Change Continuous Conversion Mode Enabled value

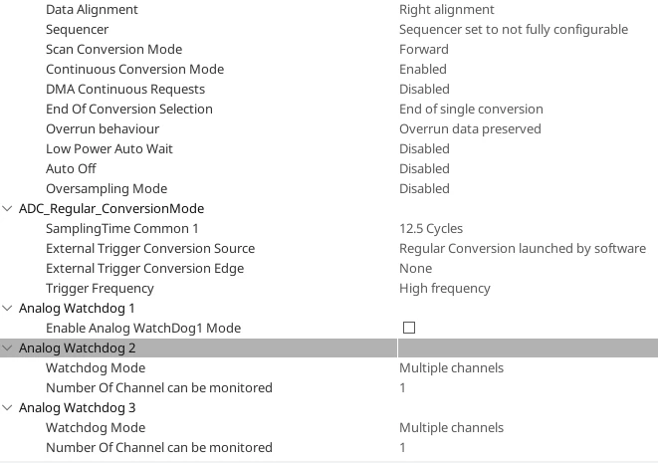tap(423, 70)
